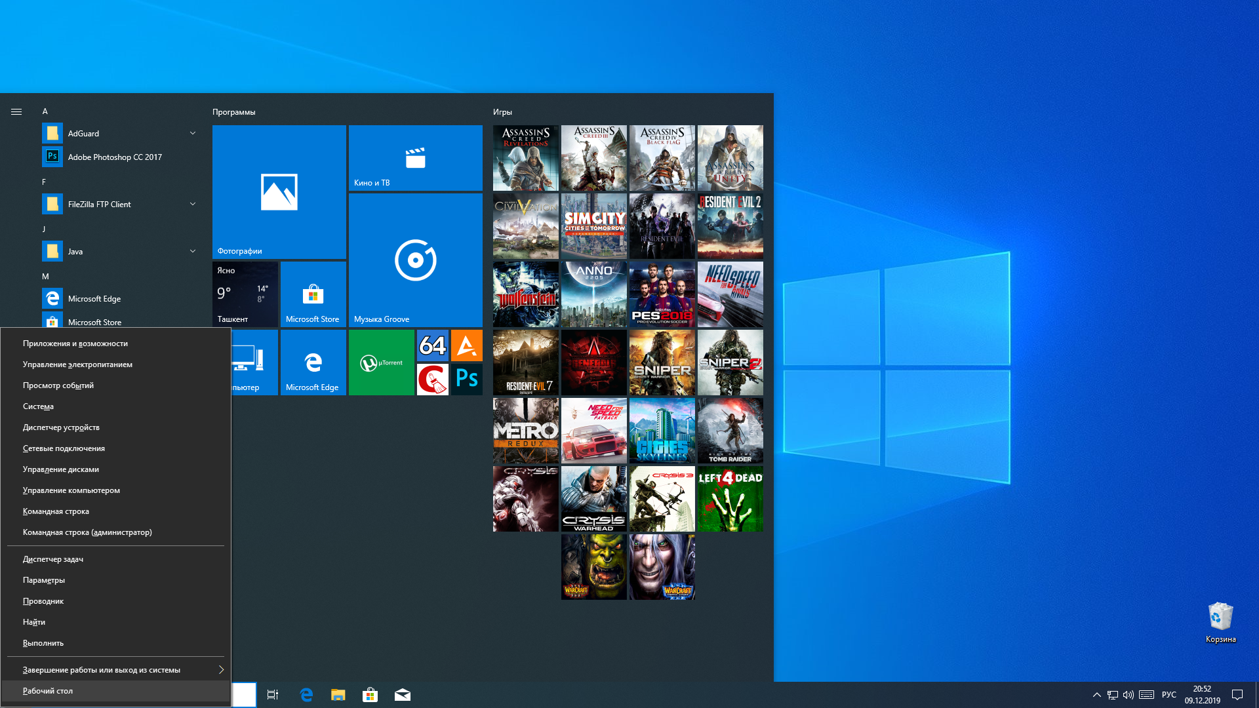Open the Ташкент weather tile
Viewport: 1259px width, 708px height.
pos(245,294)
